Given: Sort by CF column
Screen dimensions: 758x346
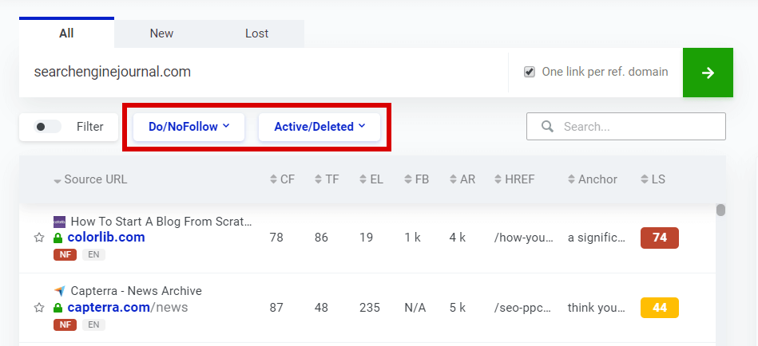Looking at the screenshot, I should [282, 179].
